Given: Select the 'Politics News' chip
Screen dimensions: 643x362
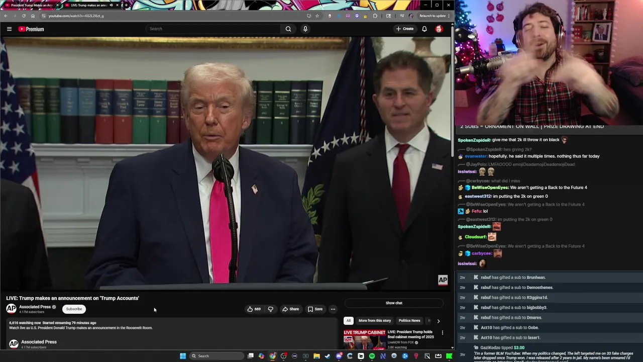Looking at the screenshot, I should click(x=409, y=321).
